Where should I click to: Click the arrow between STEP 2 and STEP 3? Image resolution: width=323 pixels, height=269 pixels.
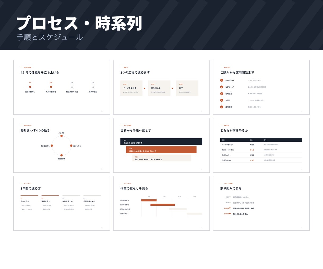(173, 88)
